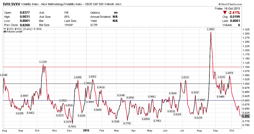The image size is (254, 134).
Task: Click the 1.325 y-axis tick label
Action: (246, 29)
